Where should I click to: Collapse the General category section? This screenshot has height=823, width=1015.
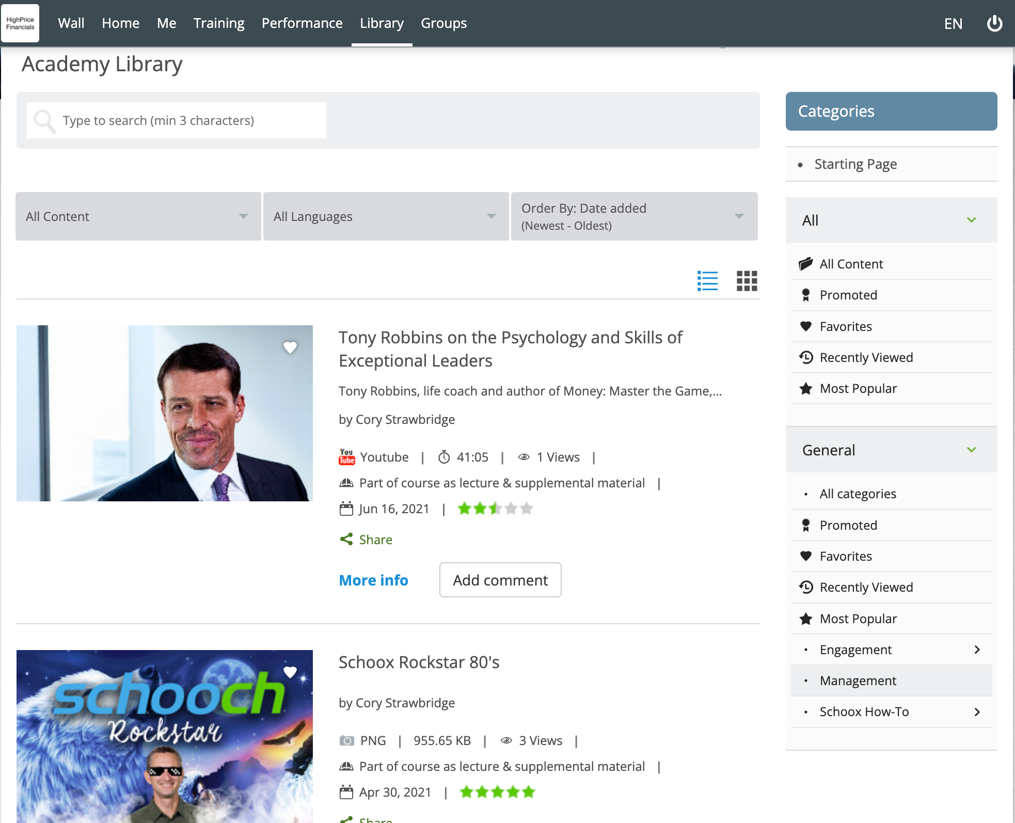971,450
